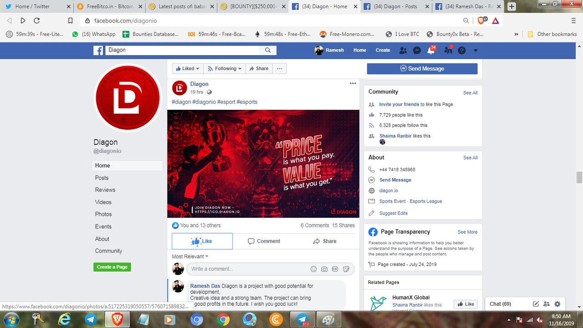
Task: Click new message compose icon in chat bar
Action: 536,304
